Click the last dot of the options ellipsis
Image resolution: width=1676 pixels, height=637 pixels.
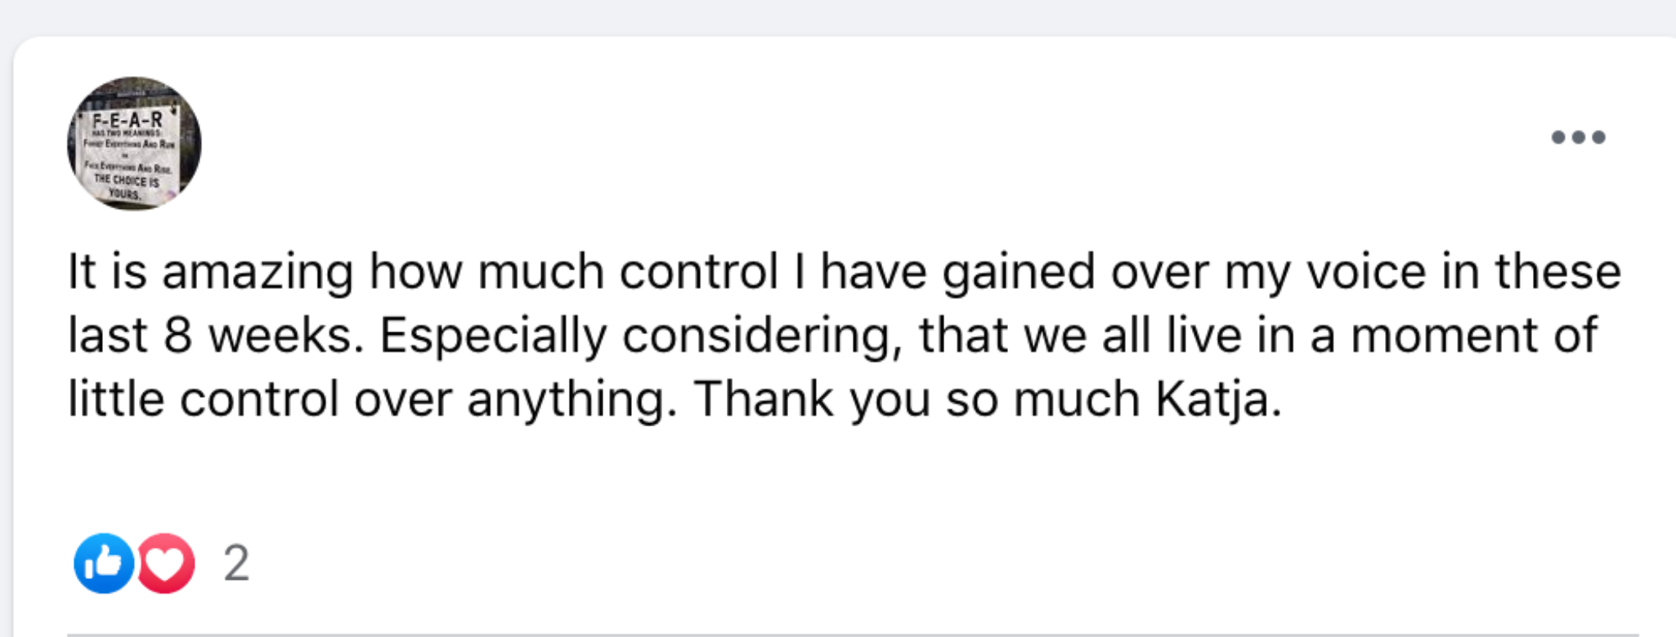1598,137
